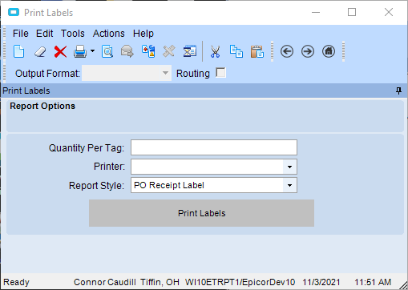Click the Excel export toolbar icon
This screenshot has width=408, height=290.
(190, 51)
